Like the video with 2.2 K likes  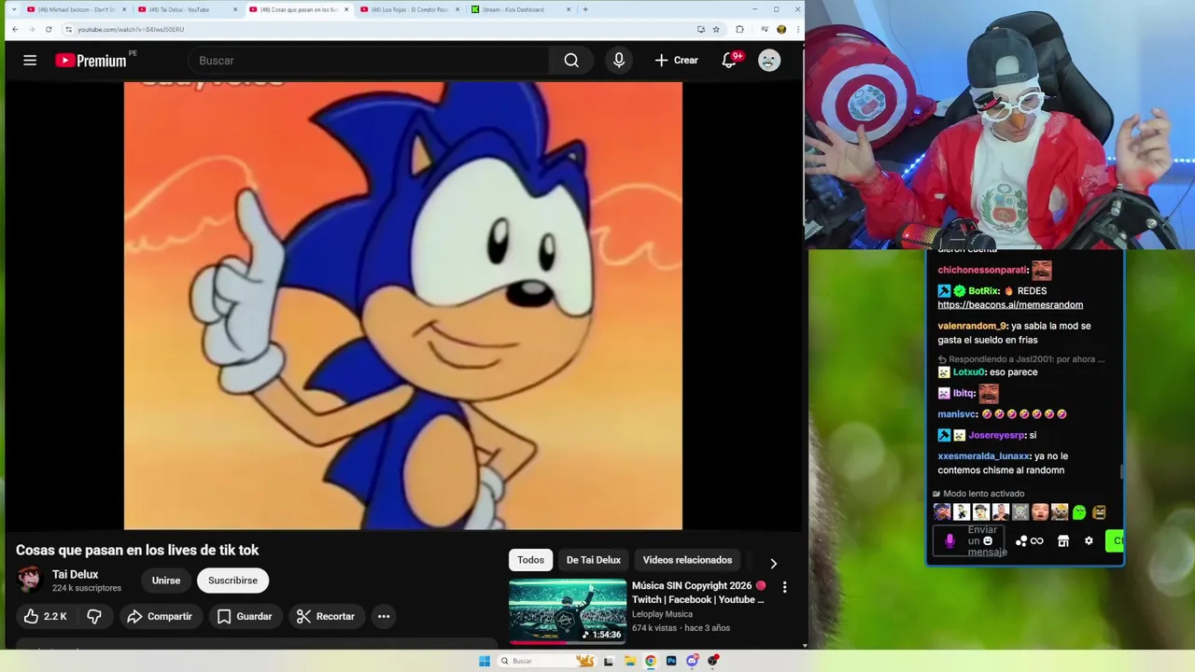click(x=46, y=616)
